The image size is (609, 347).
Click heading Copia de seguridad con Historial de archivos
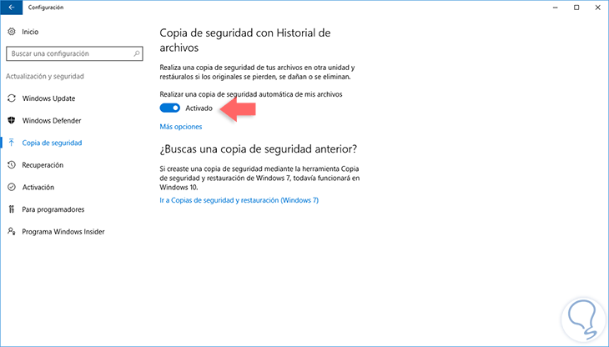click(245, 40)
